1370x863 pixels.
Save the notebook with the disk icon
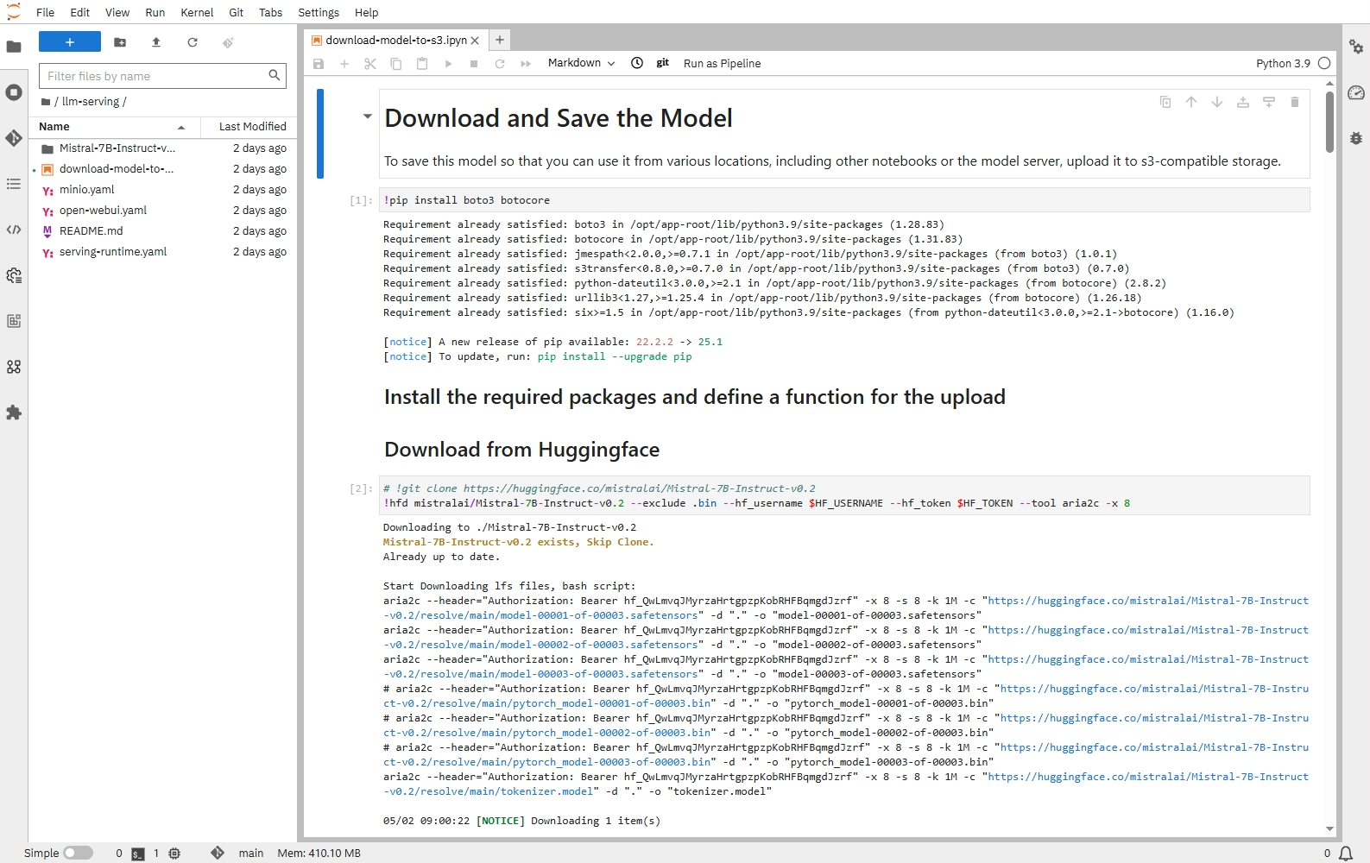319,64
